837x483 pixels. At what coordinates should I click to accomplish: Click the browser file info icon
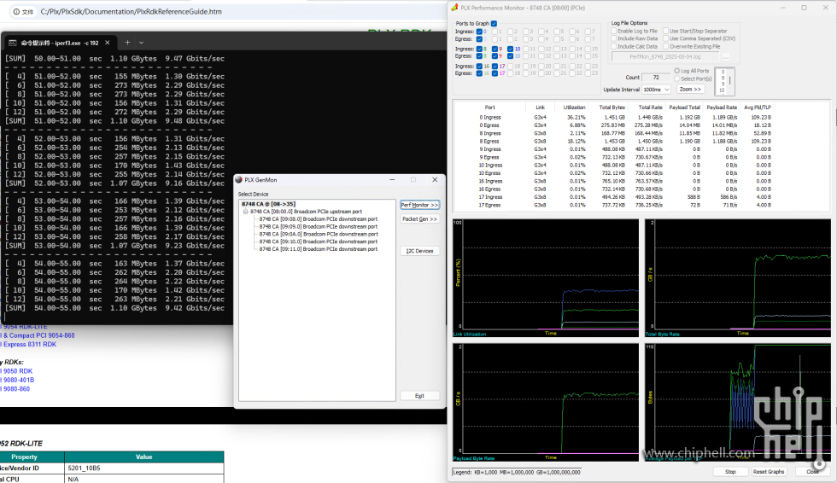pyautogui.click(x=16, y=11)
